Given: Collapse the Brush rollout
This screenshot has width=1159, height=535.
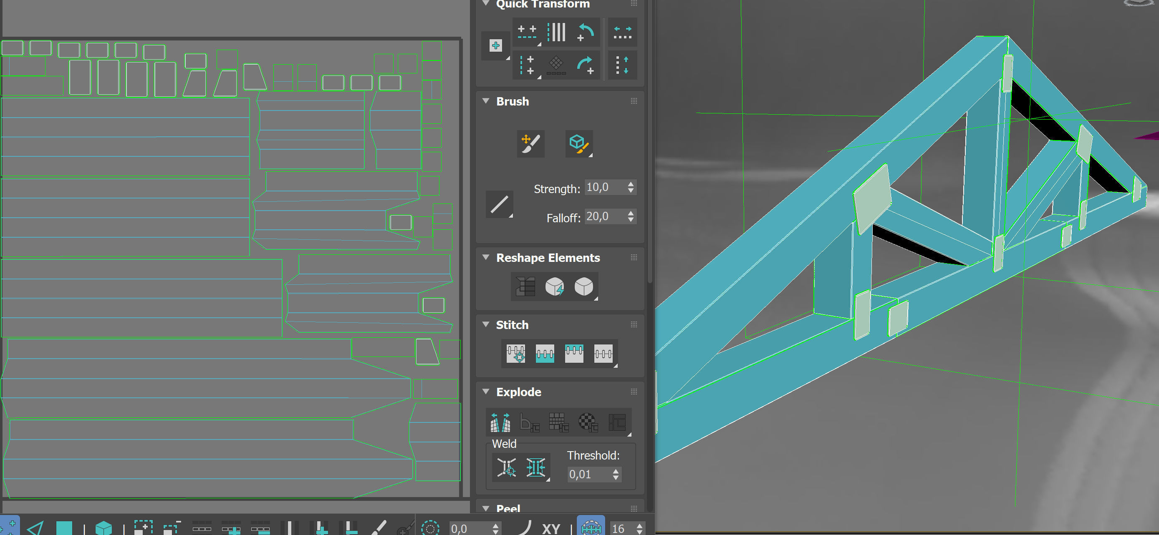Looking at the screenshot, I should point(486,101).
